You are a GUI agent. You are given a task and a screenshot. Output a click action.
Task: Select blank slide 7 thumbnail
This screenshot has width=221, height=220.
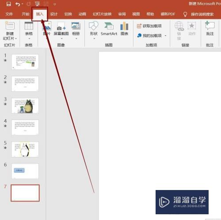point(25,193)
